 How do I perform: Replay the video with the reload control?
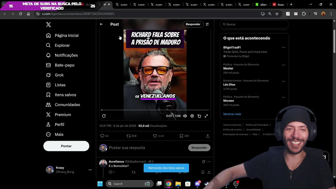pos(104,116)
